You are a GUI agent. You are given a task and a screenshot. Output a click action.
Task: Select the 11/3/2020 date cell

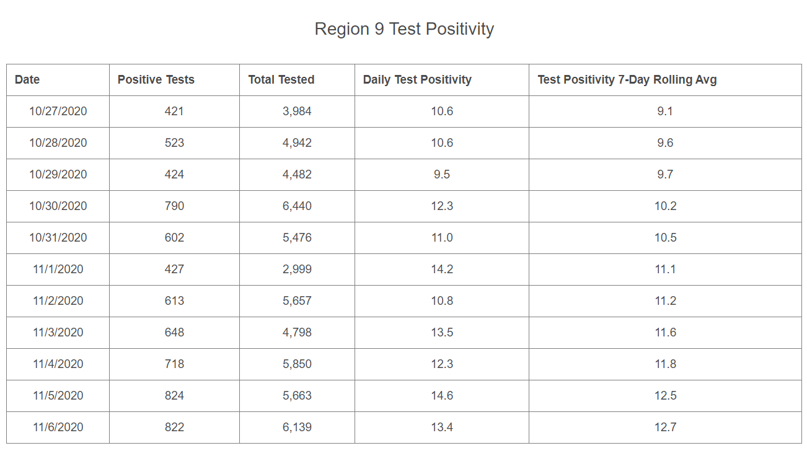(58, 333)
